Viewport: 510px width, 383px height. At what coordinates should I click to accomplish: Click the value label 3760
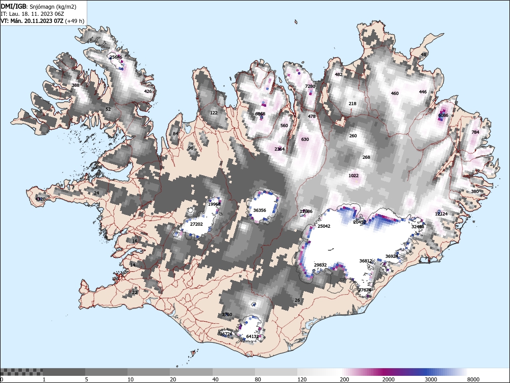click(x=227, y=314)
